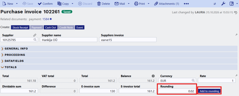Click the panel layout icon
The image size is (239, 96).
(232, 4)
